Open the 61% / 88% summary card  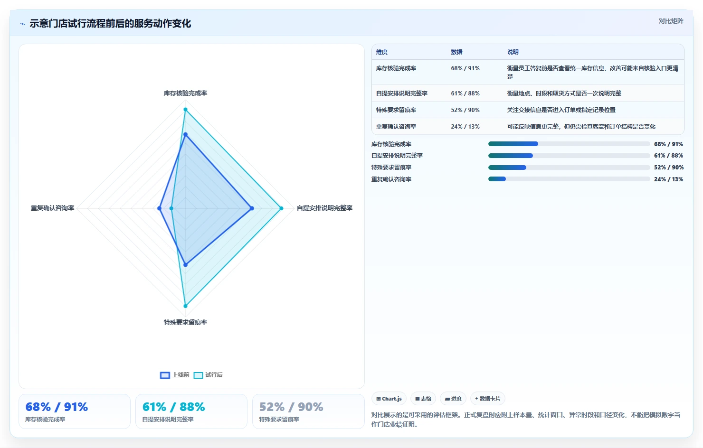[191, 411]
